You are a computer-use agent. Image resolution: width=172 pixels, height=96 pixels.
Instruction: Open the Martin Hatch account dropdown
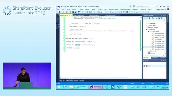(161, 9)
